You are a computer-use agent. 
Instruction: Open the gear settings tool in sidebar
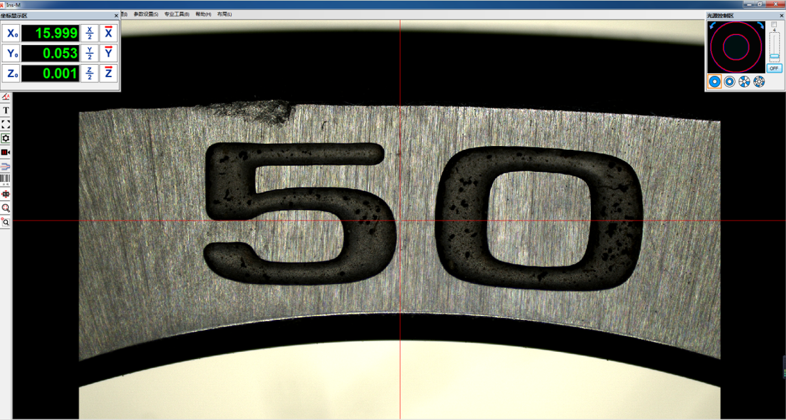tap(6, 139)
